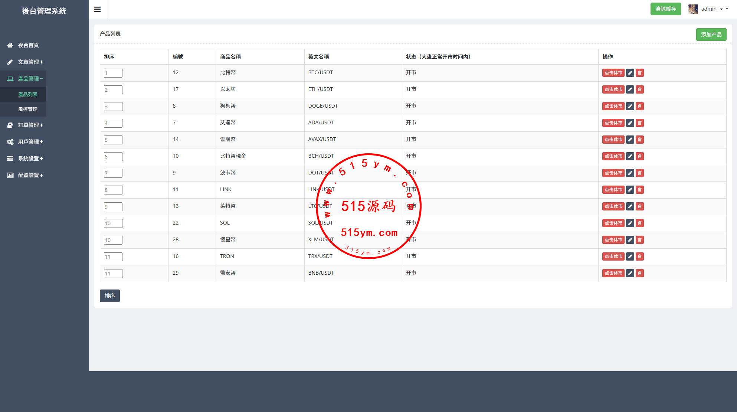Toggle BTC/USDT market closed with 点击休市
737x412 pixels.
point(613,73)
